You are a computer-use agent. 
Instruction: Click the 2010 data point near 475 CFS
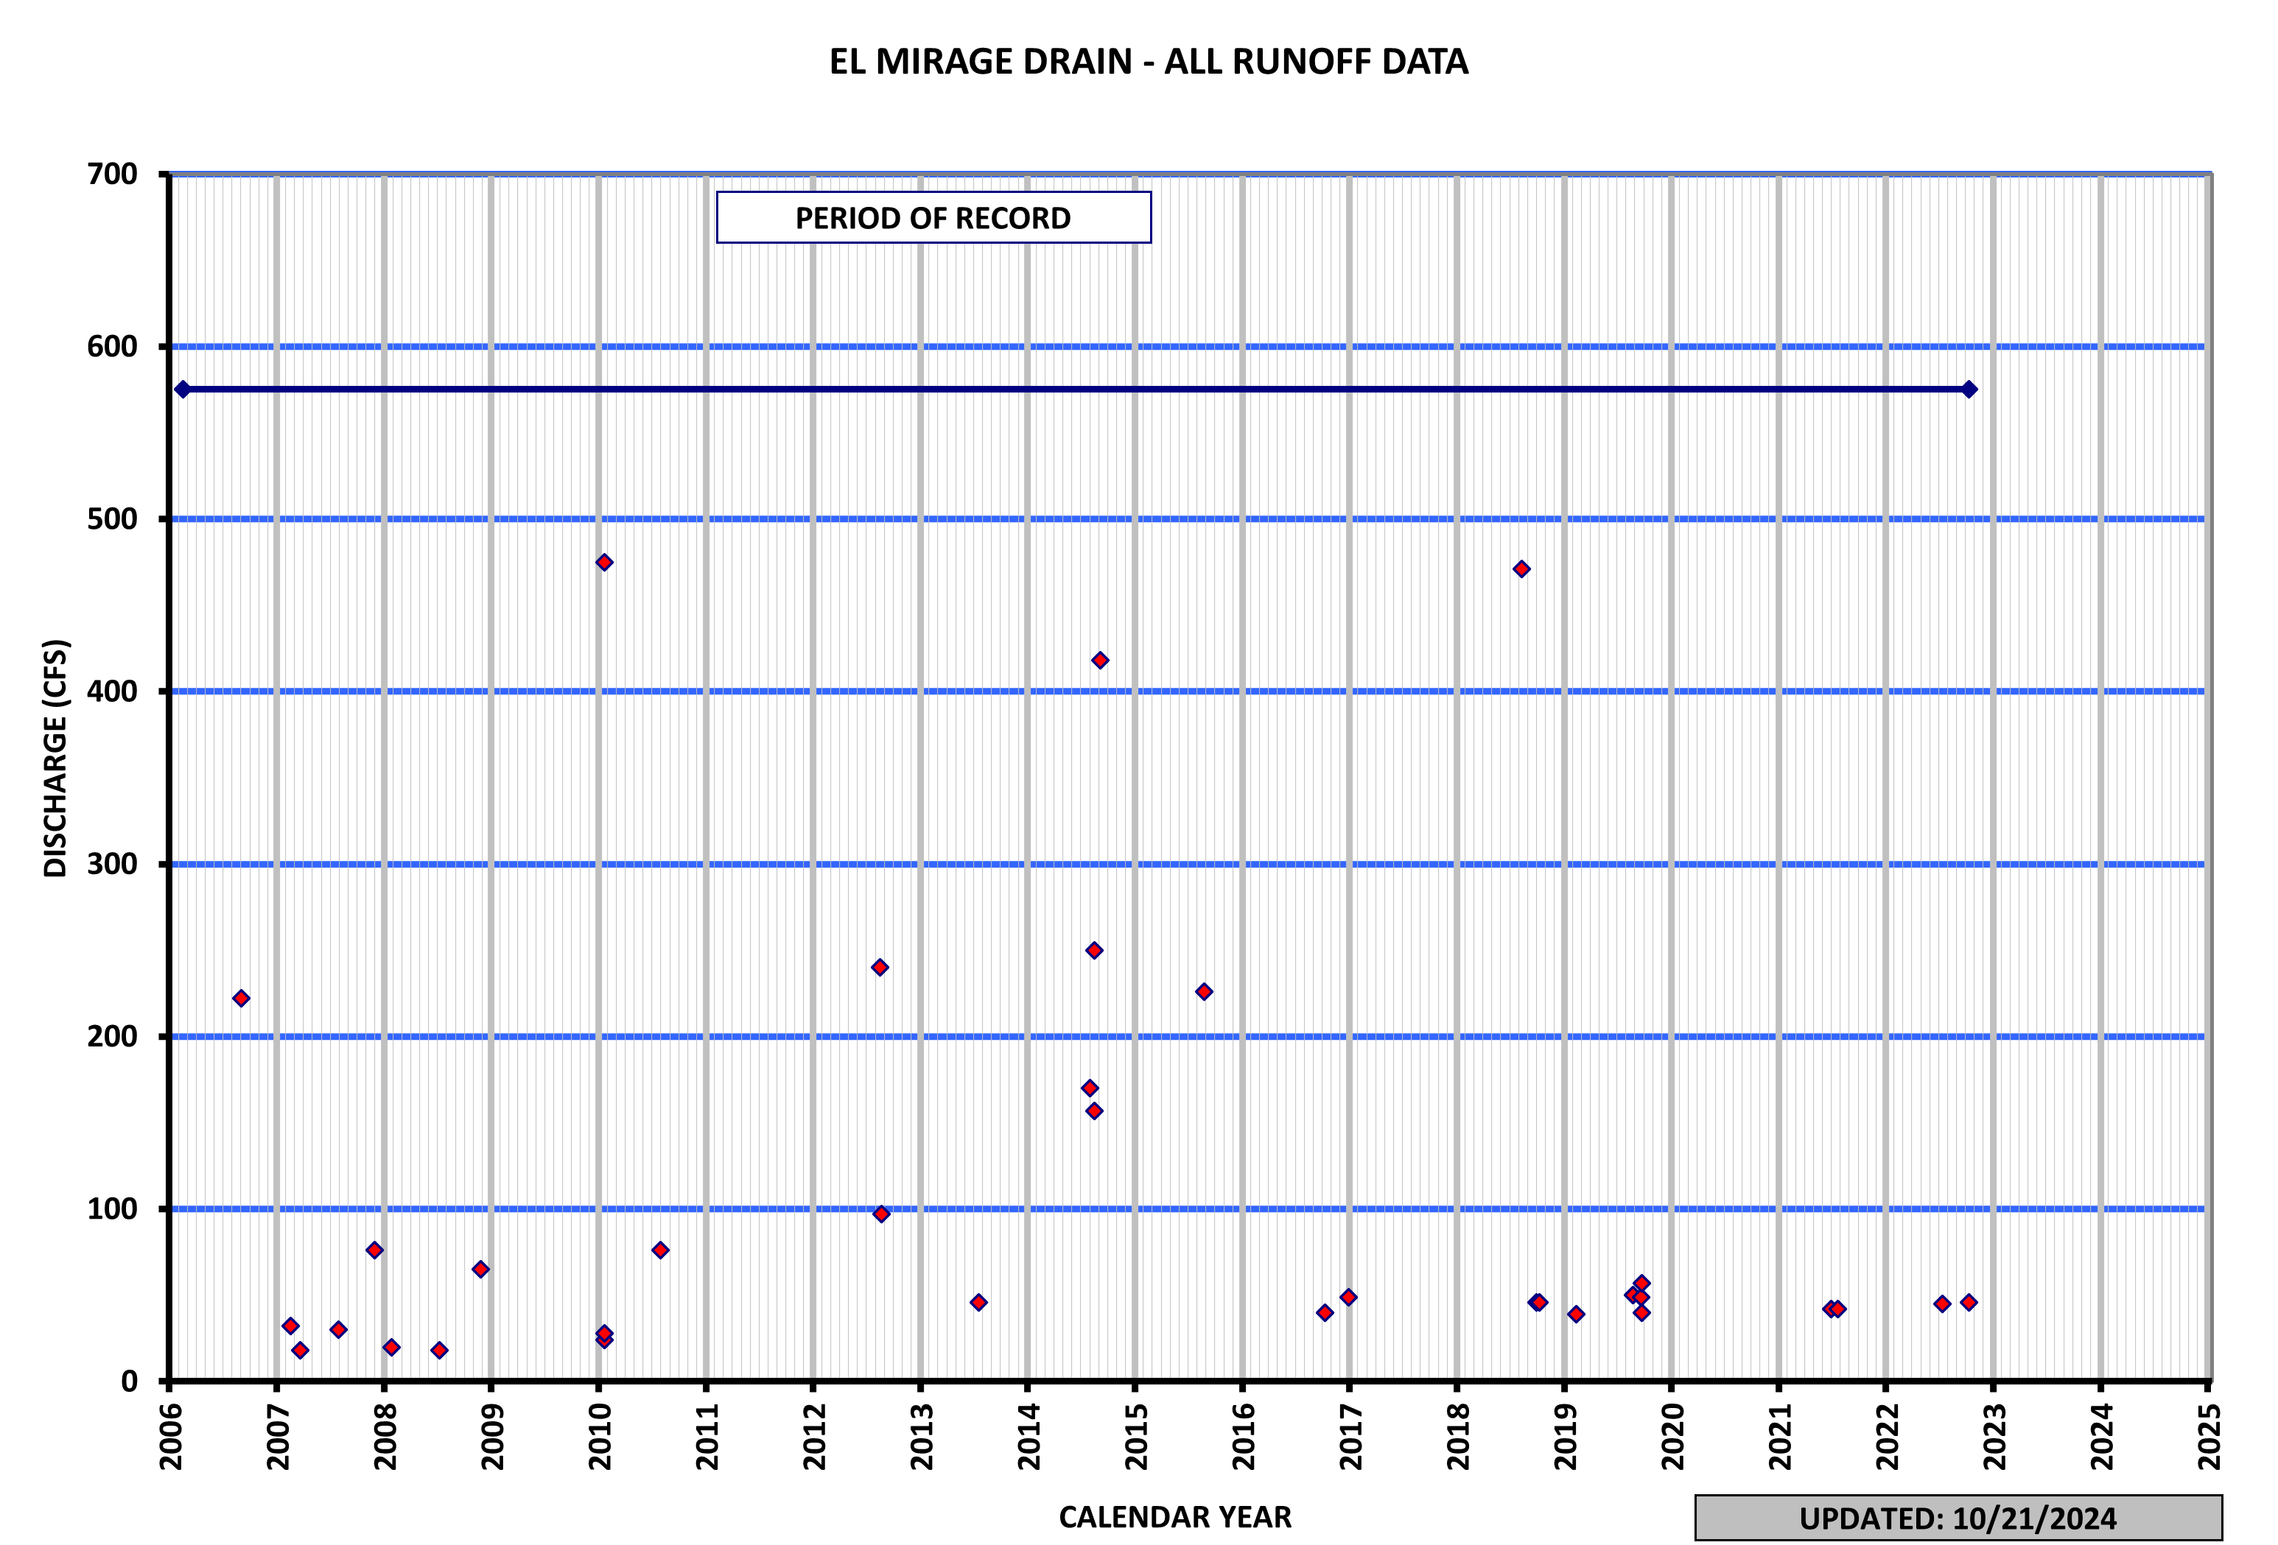(x=605, y=563)
